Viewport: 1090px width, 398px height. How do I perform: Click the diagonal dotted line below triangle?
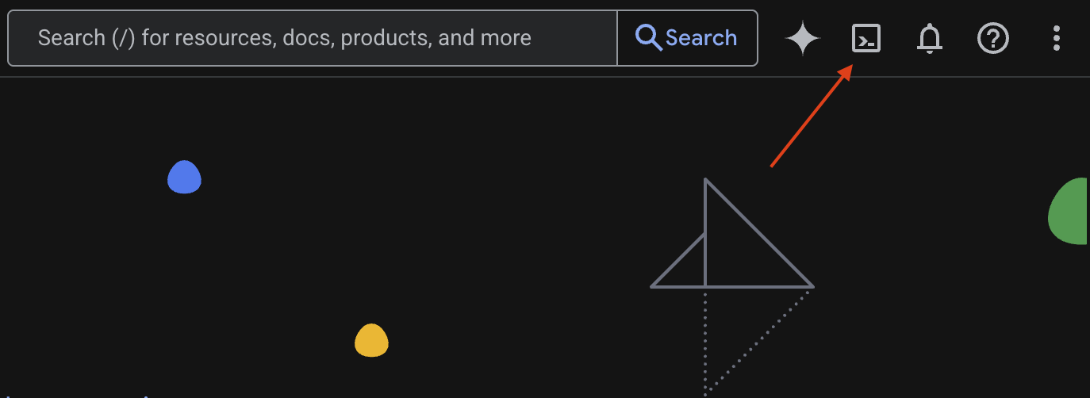coord(758,339)
